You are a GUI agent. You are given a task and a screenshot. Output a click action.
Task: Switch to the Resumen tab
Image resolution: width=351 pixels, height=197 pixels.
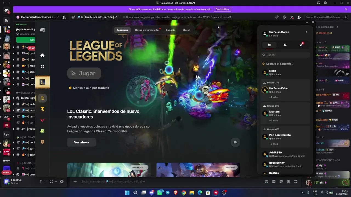pyautogui.click(x=122, y=30)
